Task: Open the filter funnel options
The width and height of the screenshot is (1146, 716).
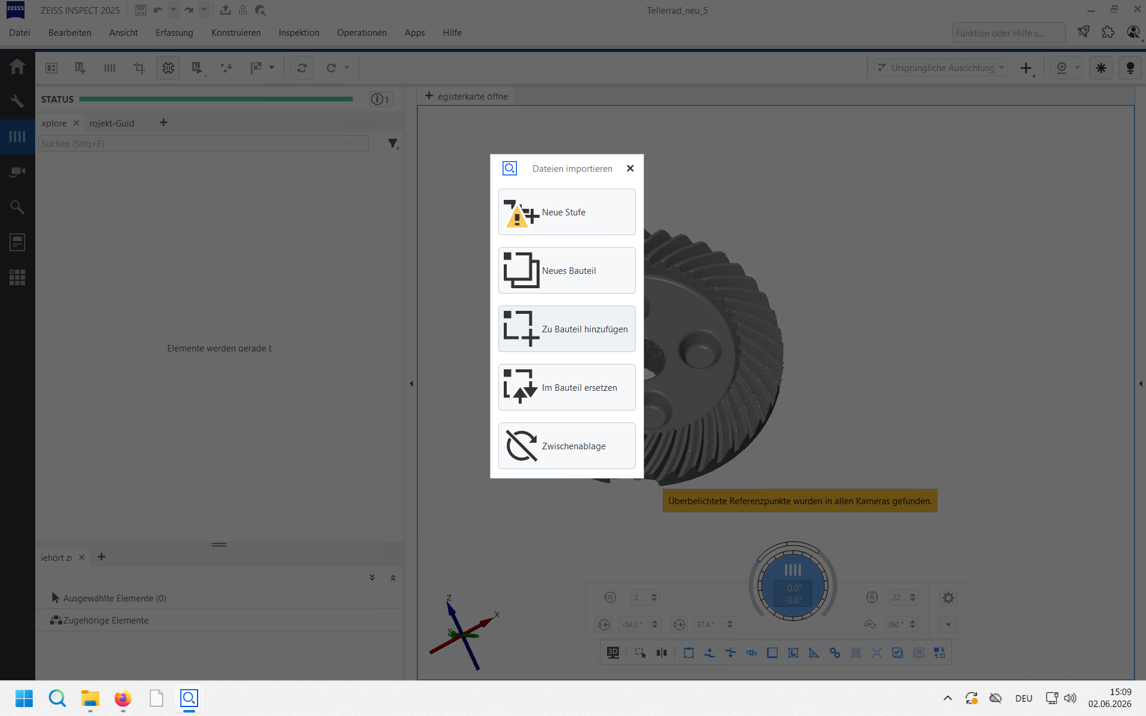Action: [393, 144]
